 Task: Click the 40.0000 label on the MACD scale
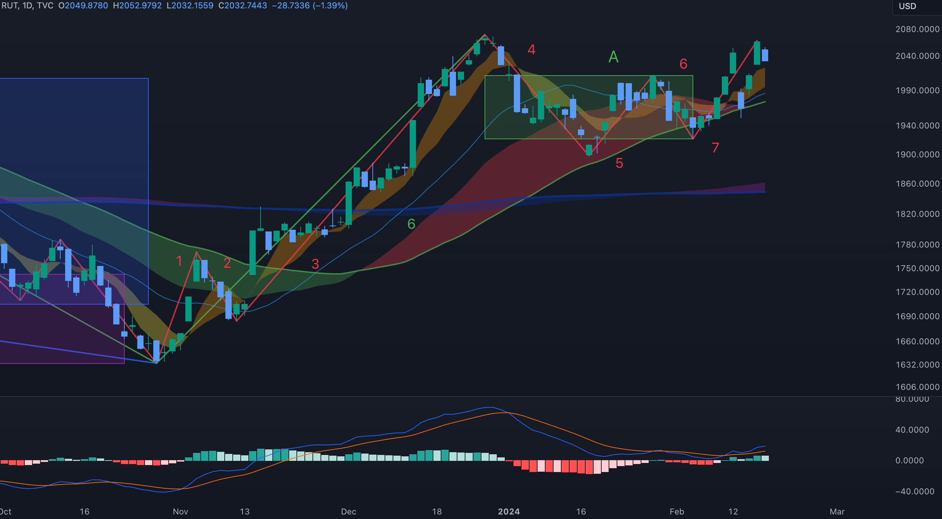912,430
